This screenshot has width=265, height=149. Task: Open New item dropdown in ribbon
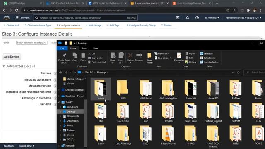pyautogui.click(x=162, y=53)
